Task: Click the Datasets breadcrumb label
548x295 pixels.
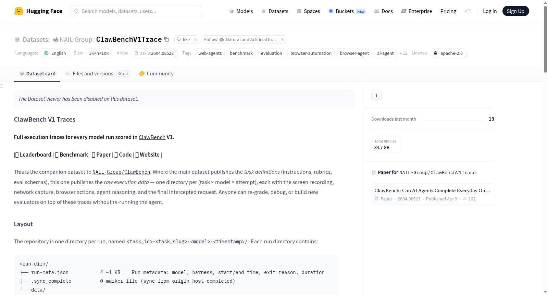Action: coord(36,40)
